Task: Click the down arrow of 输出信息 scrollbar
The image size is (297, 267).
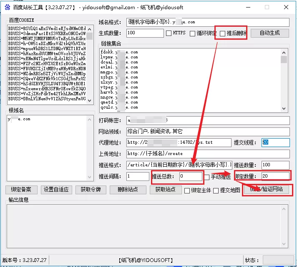Action: [x=284, y=244]
